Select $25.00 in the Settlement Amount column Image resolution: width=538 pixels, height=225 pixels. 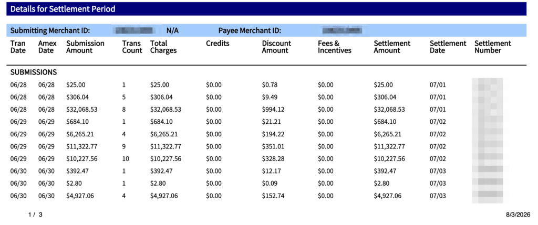point(383,85)
